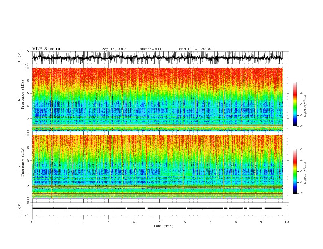Viewport: 323px width, 249px height.
Task: Click the "6" frequency tick of ch.2
Action: 29,161
